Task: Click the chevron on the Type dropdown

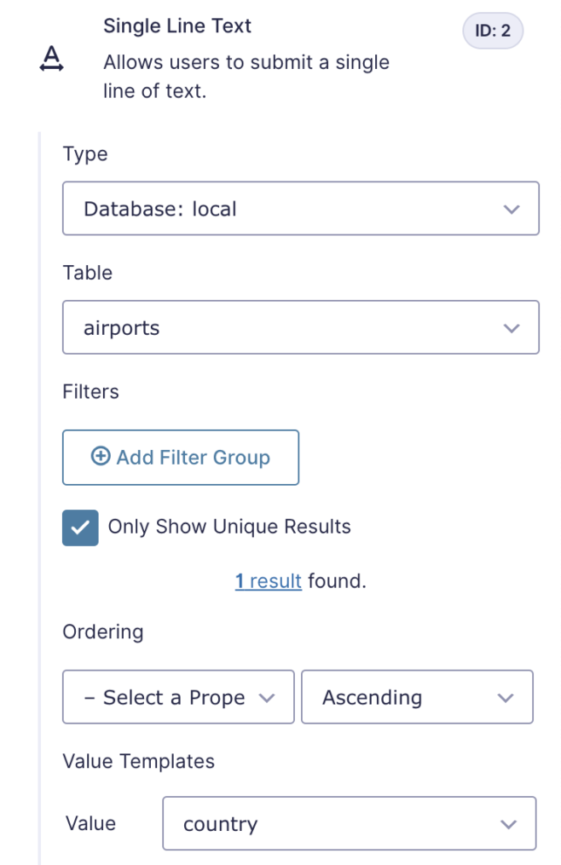Action: tap(511, 208)
